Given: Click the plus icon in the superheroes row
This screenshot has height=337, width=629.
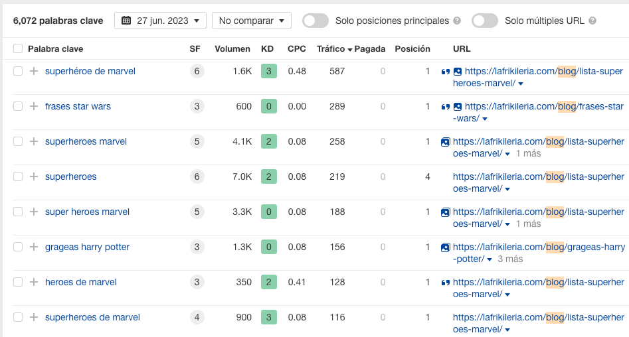Looking at the screenshot, I should click(x=34, y=176).
